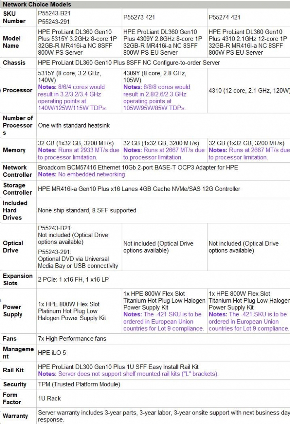
Task: Click the 'HPE iLO 5' management cell
Action: (52, 353)
